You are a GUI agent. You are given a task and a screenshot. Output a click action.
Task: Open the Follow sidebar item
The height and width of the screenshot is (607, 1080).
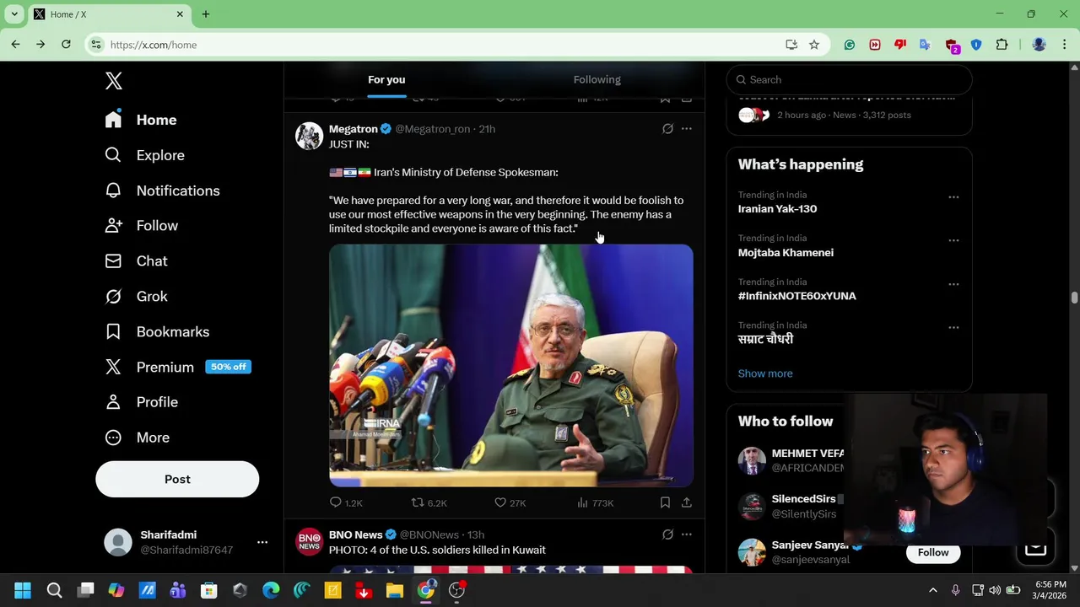click(141, 226)
